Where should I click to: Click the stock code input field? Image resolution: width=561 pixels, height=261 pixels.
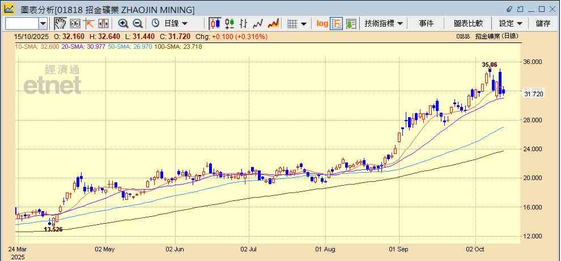22,23
